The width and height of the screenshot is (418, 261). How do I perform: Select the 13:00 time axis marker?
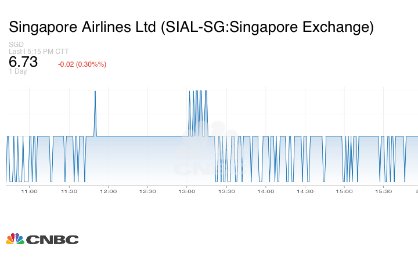click(x=187, y=191)
